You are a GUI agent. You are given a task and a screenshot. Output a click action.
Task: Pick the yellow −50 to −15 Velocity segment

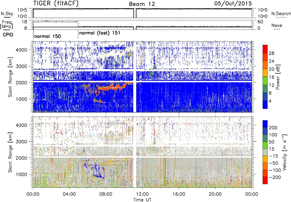(265, 159)
